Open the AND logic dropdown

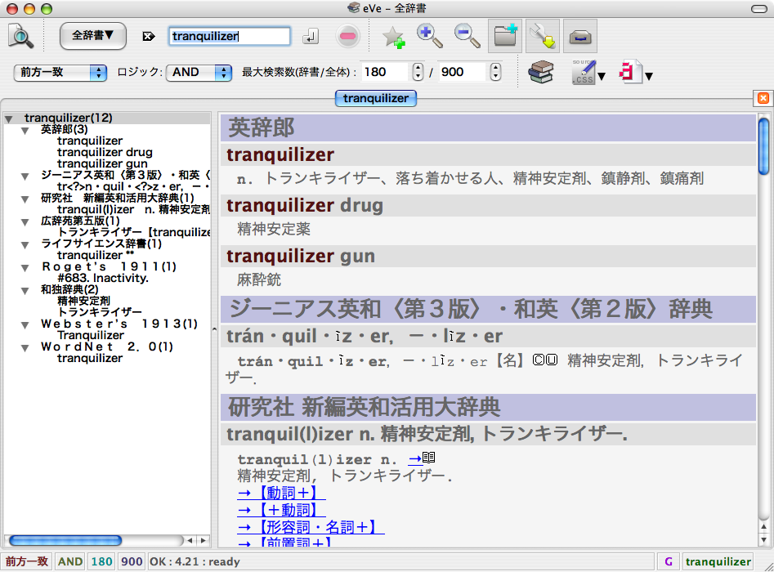[x=199, y=73]
